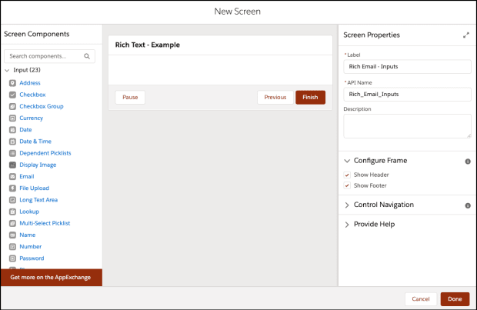
Task: Select Multi-Select Picklist component
Action: pos(45,223)
